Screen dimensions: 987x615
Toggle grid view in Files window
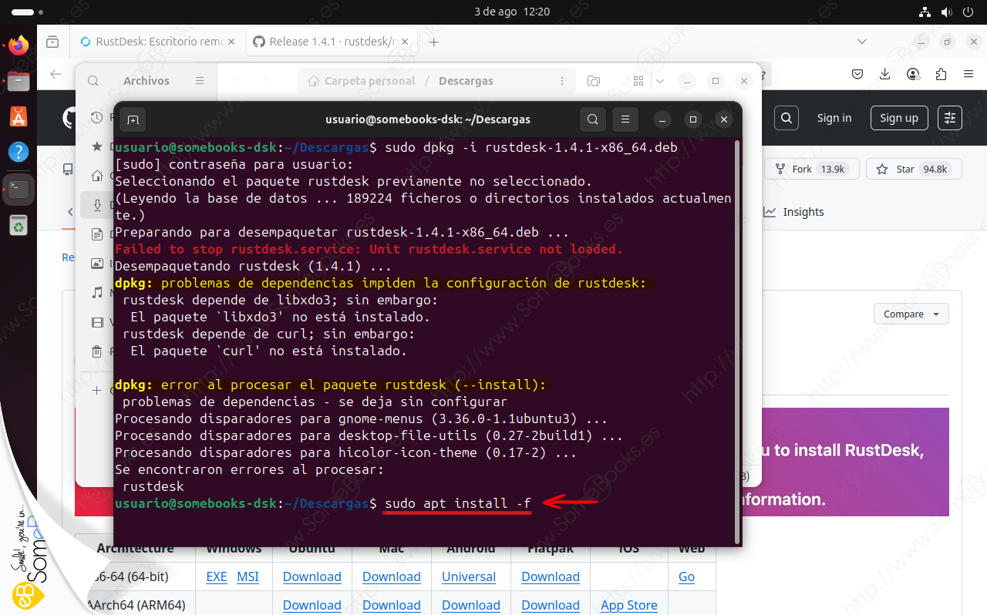point(638,81)
